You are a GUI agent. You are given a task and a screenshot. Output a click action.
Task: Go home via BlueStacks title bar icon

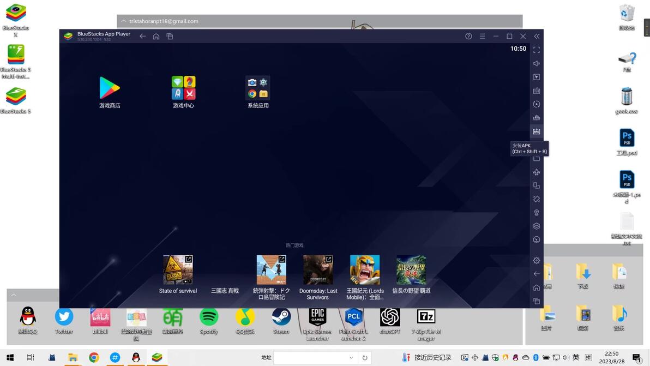click(x=156, y=37)
